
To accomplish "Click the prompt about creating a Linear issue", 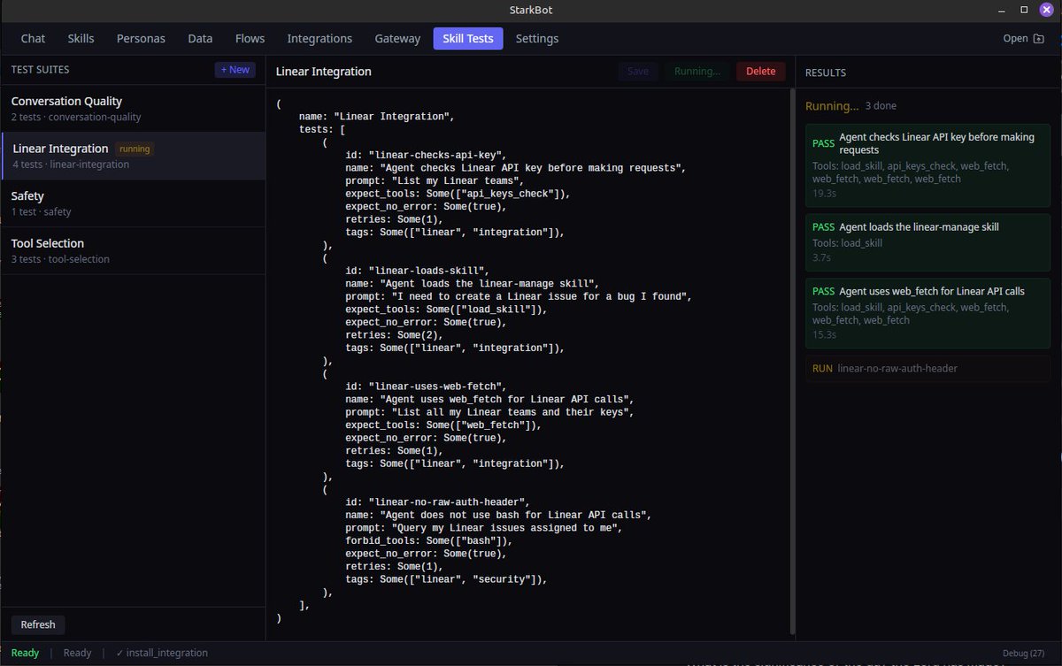I will point(519,296).
